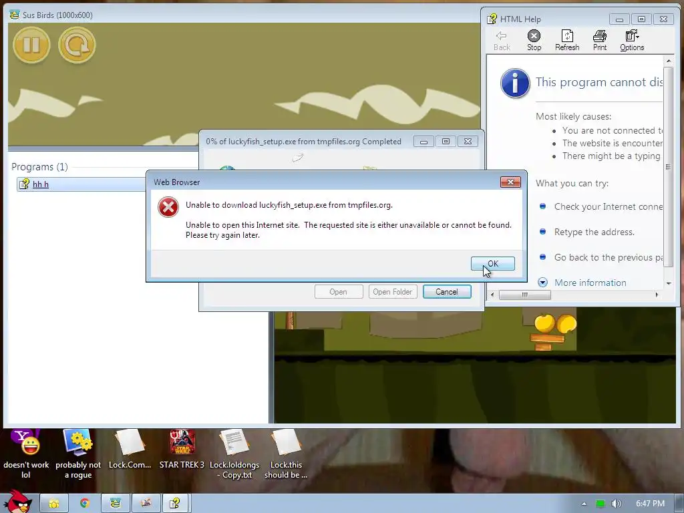Refresh the HTML Help page

(567, 41)
